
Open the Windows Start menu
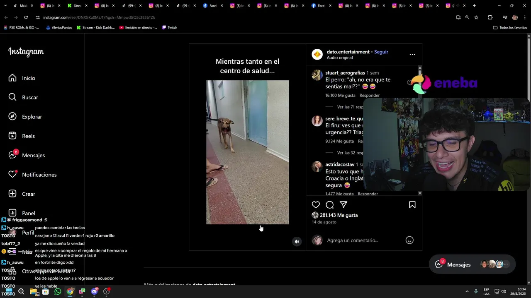tap(9, 291)
